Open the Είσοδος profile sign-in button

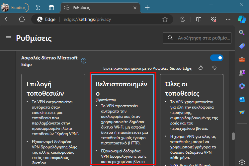(x=15, y=7)
